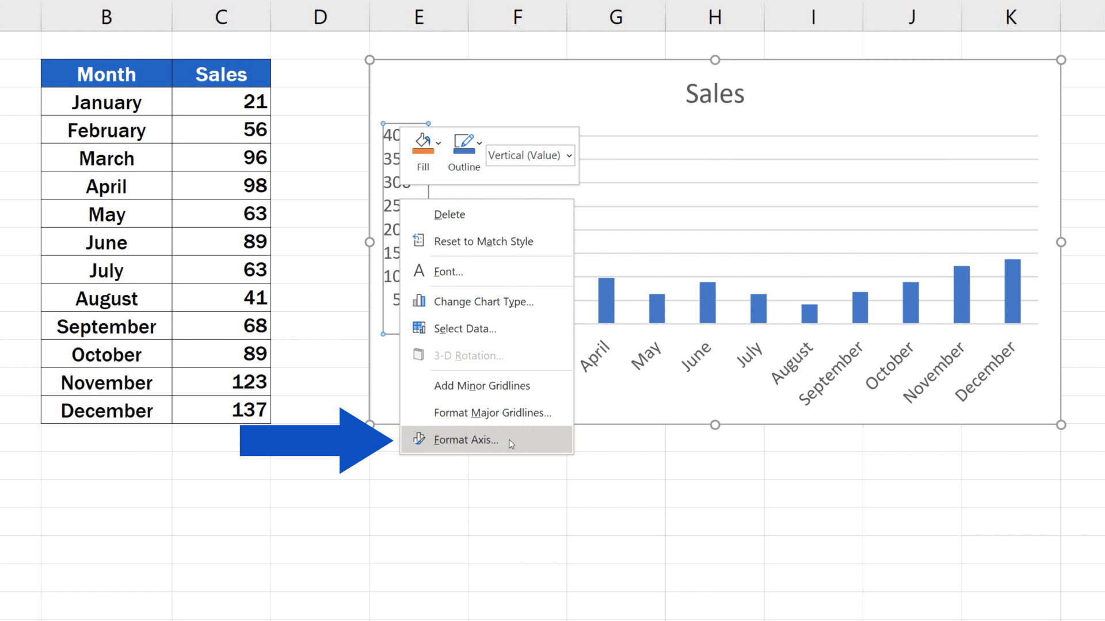Choose Delete from the context menu
This screenshot has height=621, width=1105.
click(x=449, y=214)
